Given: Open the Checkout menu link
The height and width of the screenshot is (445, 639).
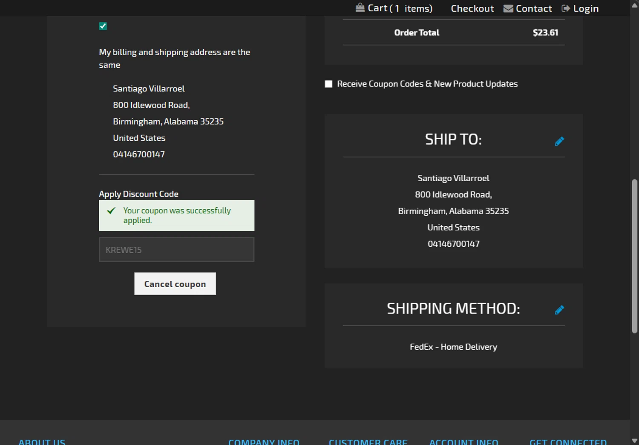Looking at the screenshot, I should pyautogui.click(x=472, y=9).
